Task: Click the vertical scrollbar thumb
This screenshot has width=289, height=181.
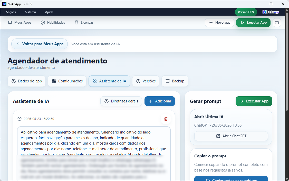Action: pos(287,62)
